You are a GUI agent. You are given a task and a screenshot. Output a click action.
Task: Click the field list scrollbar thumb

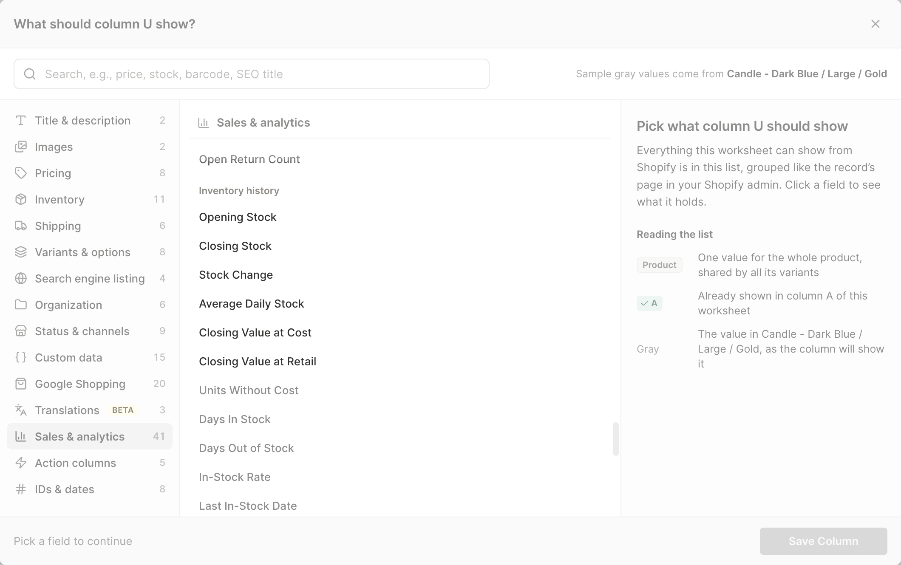(x=615, y=439)
